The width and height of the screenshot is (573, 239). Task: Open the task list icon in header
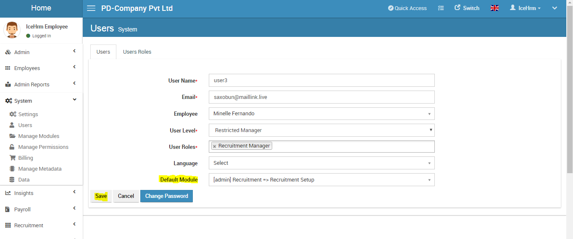[441, 8]
